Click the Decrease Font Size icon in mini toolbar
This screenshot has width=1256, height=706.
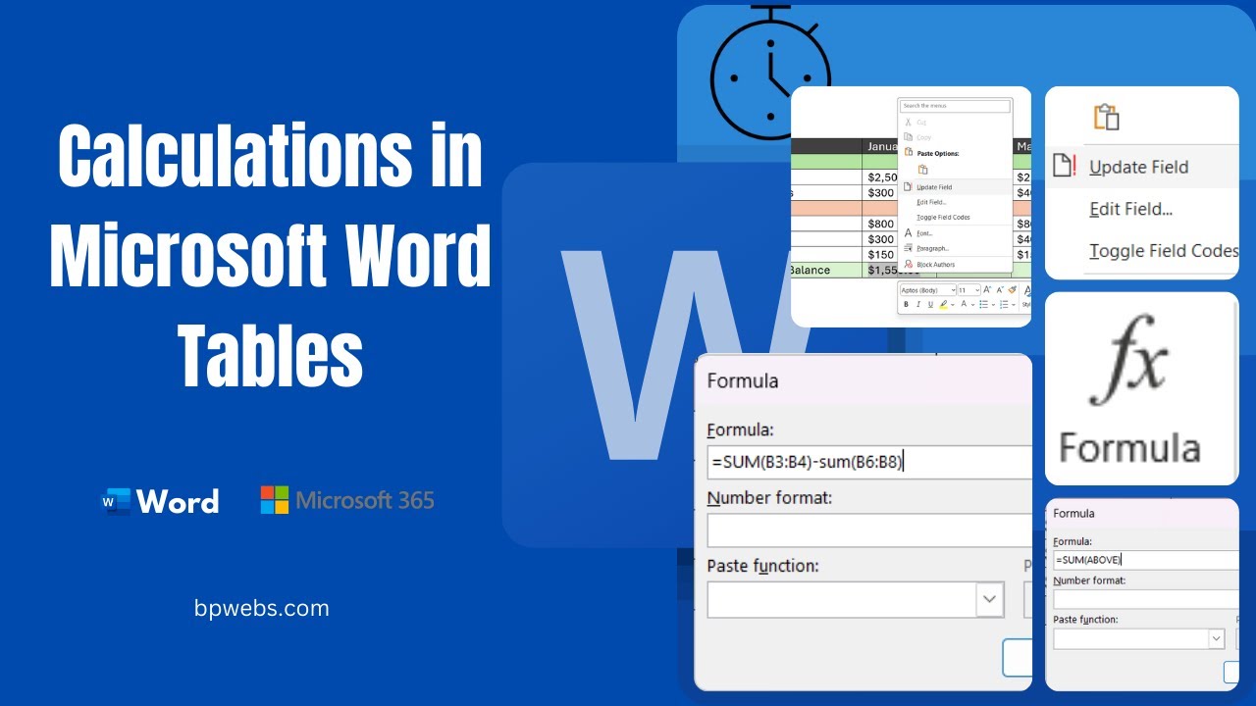1000,289
